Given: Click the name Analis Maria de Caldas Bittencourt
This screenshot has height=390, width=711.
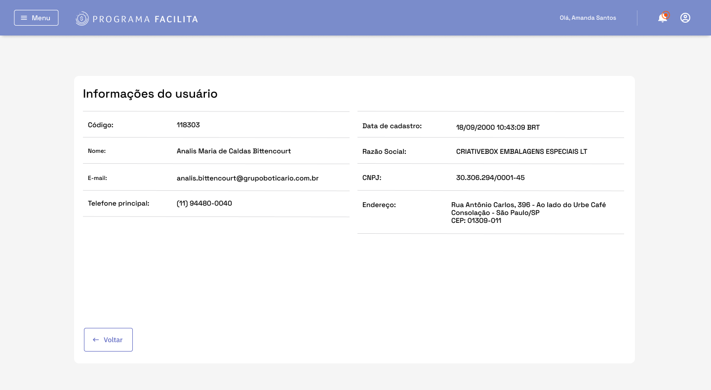Looking at the screenshot, I should pyautogui.click(x=234, y=151).
